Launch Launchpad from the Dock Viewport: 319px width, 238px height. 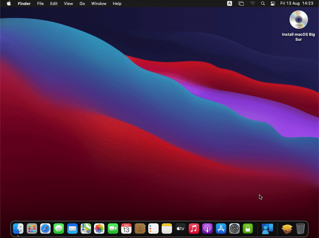pos(32,228)
